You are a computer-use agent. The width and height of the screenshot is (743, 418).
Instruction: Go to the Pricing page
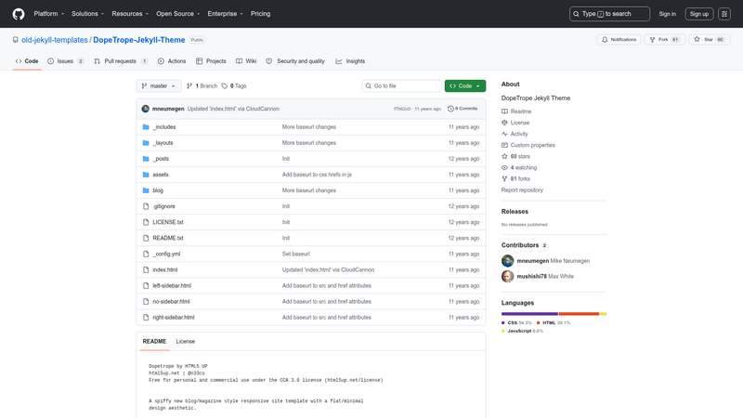[x=261, y=14]
